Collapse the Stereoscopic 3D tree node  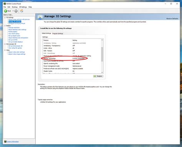point(5,44)
